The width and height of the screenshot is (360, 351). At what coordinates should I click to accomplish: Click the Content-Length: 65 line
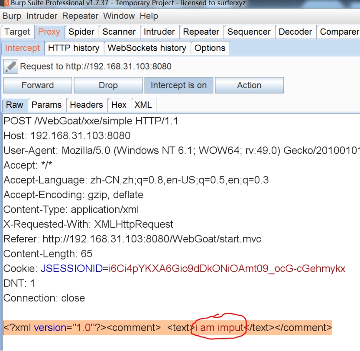pyautogui.click(x=48, y=254)
